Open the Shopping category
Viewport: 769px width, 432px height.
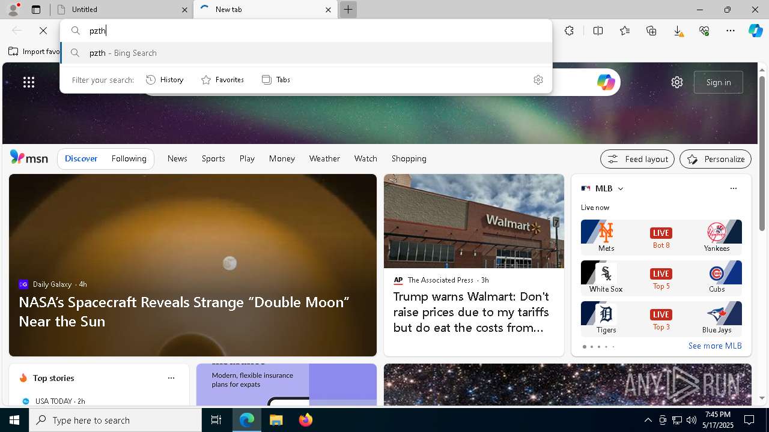tap(409, 158)
